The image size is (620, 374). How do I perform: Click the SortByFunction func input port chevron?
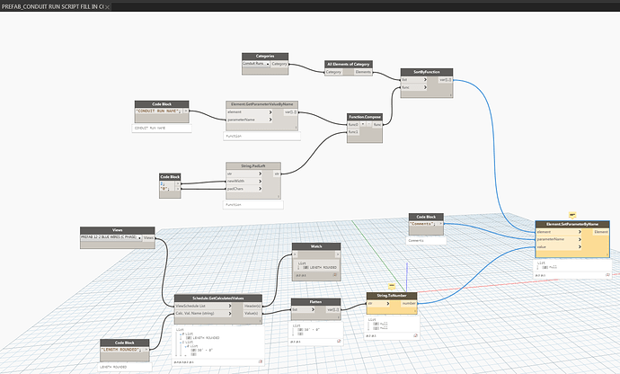tap(425, 87)
